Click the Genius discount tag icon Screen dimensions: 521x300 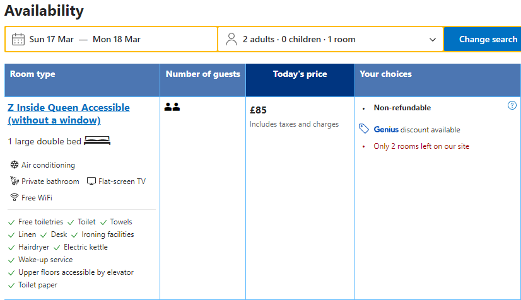pyautogui.click(x=364, y=129)
